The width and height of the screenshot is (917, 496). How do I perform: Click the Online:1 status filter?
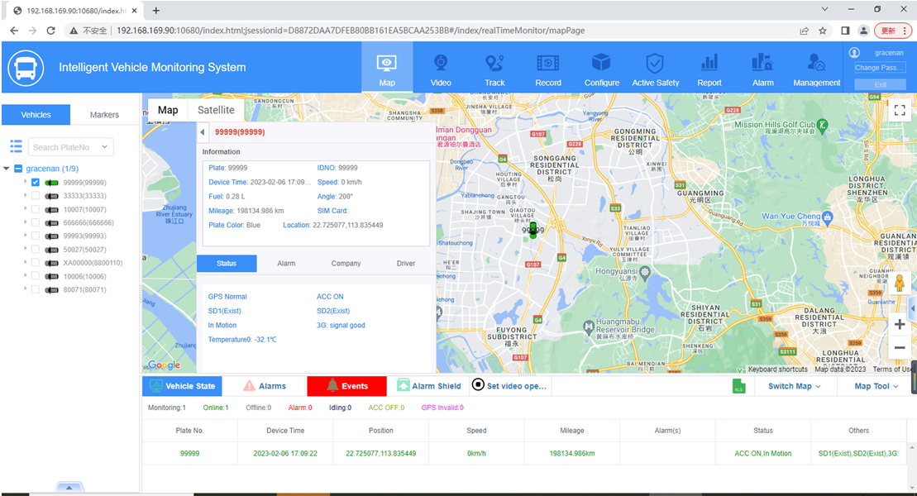pyautogui.click(x=216, y=408)
